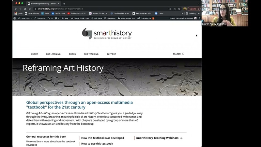Open How this textbook was developed
The height and width of the screenshot is (147, 261).
click(102, 138)
